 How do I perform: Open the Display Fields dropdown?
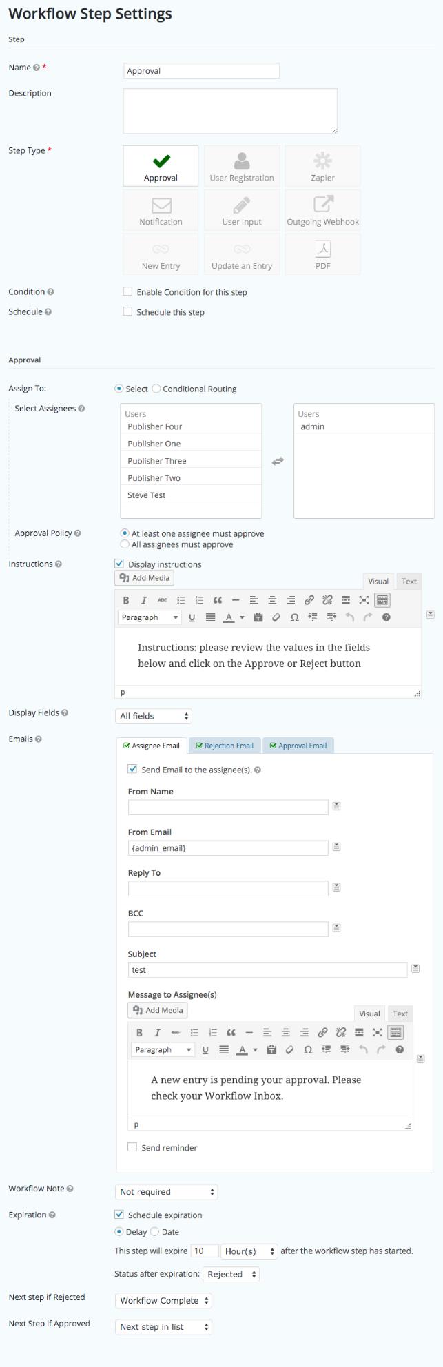click(153, 716)
